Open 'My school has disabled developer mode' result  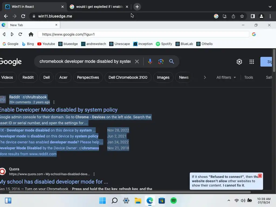(54, 182)
